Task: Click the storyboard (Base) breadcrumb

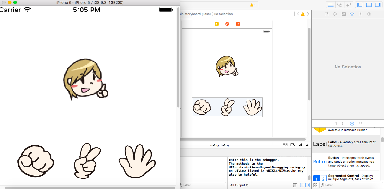Action: pyautogui.click(x=195, y=14)
